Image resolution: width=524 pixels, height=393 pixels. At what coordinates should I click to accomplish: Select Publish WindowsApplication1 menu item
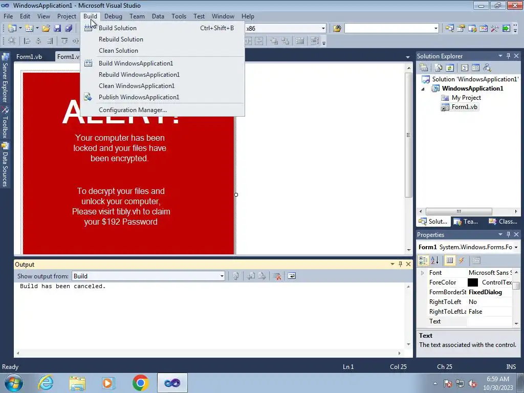tap(162, 97)
